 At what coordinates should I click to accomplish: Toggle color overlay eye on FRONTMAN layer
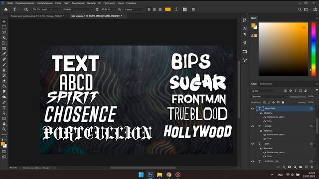(x=265, y=117)
